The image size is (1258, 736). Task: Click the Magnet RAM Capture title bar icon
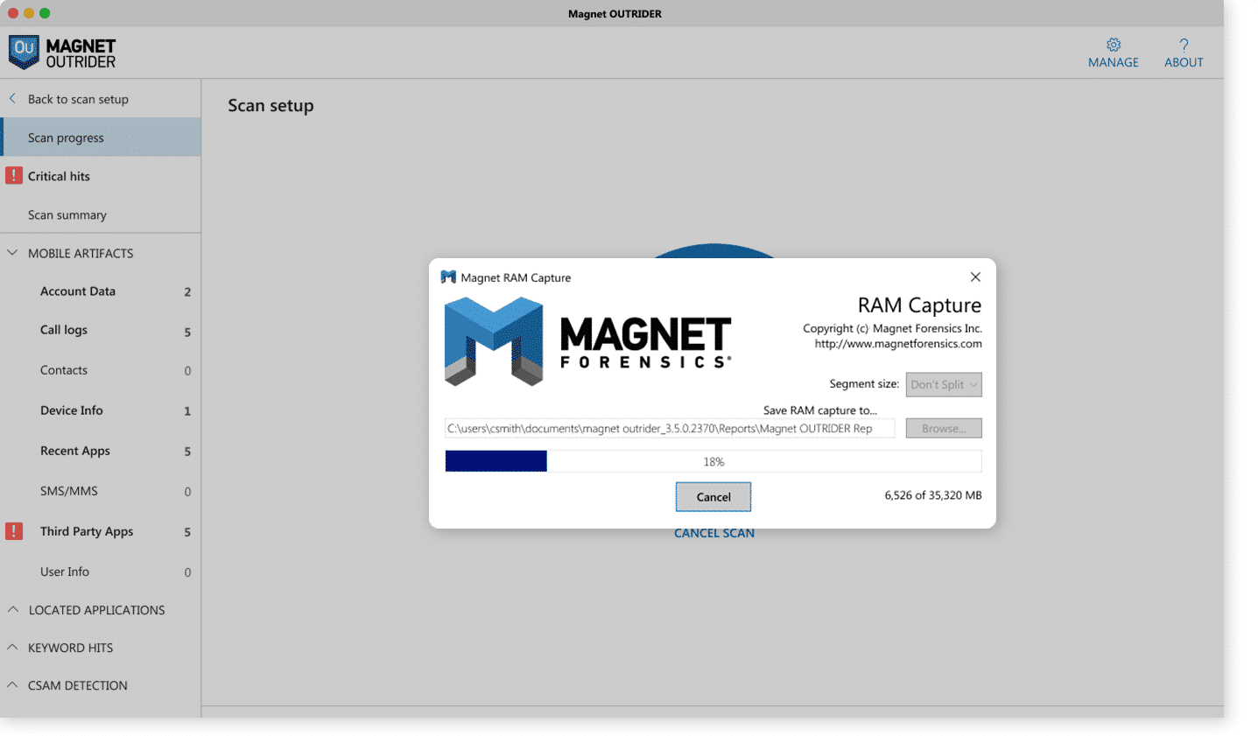click(x=448, y=277)
